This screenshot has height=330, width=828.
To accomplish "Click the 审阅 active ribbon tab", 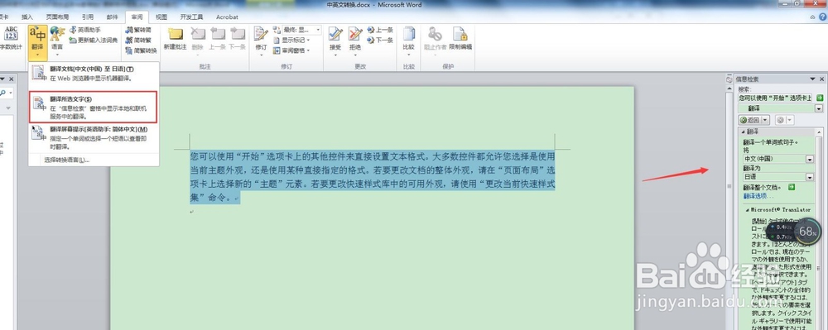I will pyautogui.click(x=137, y=17).
